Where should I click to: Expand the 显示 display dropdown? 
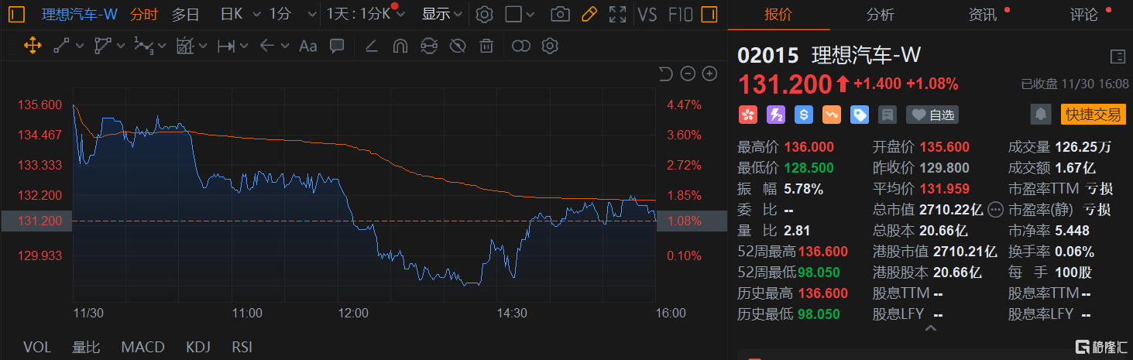(442, 14)
